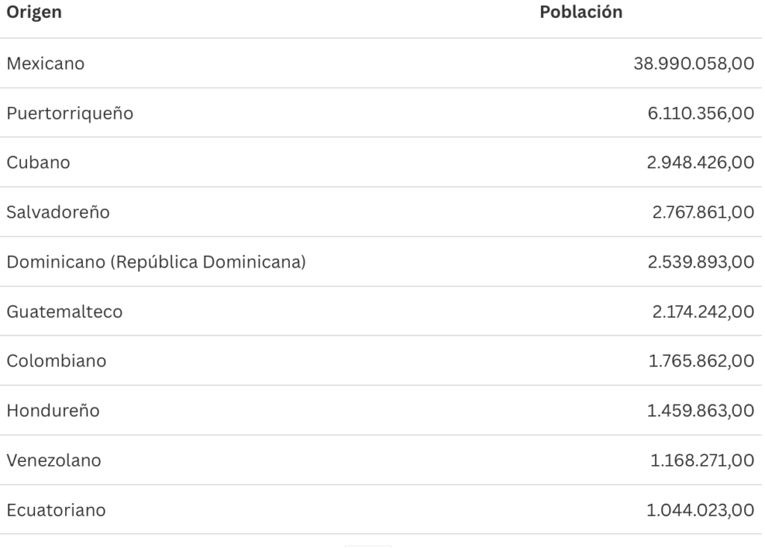The image size is (765, 548).
Task: Select the Cubano row label
Action: pyautogui.click(x=38, y=162)
